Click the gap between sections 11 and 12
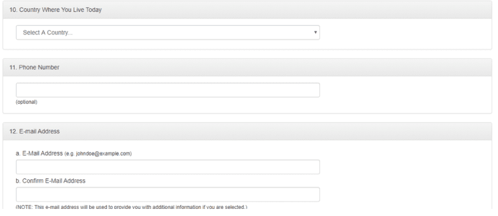The height and width of the screenshot is (216, 498). [247, 118]
